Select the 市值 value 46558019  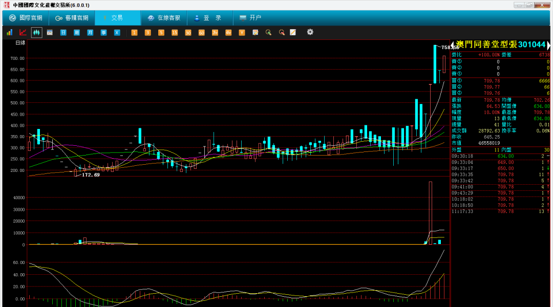tap(489, 143)
